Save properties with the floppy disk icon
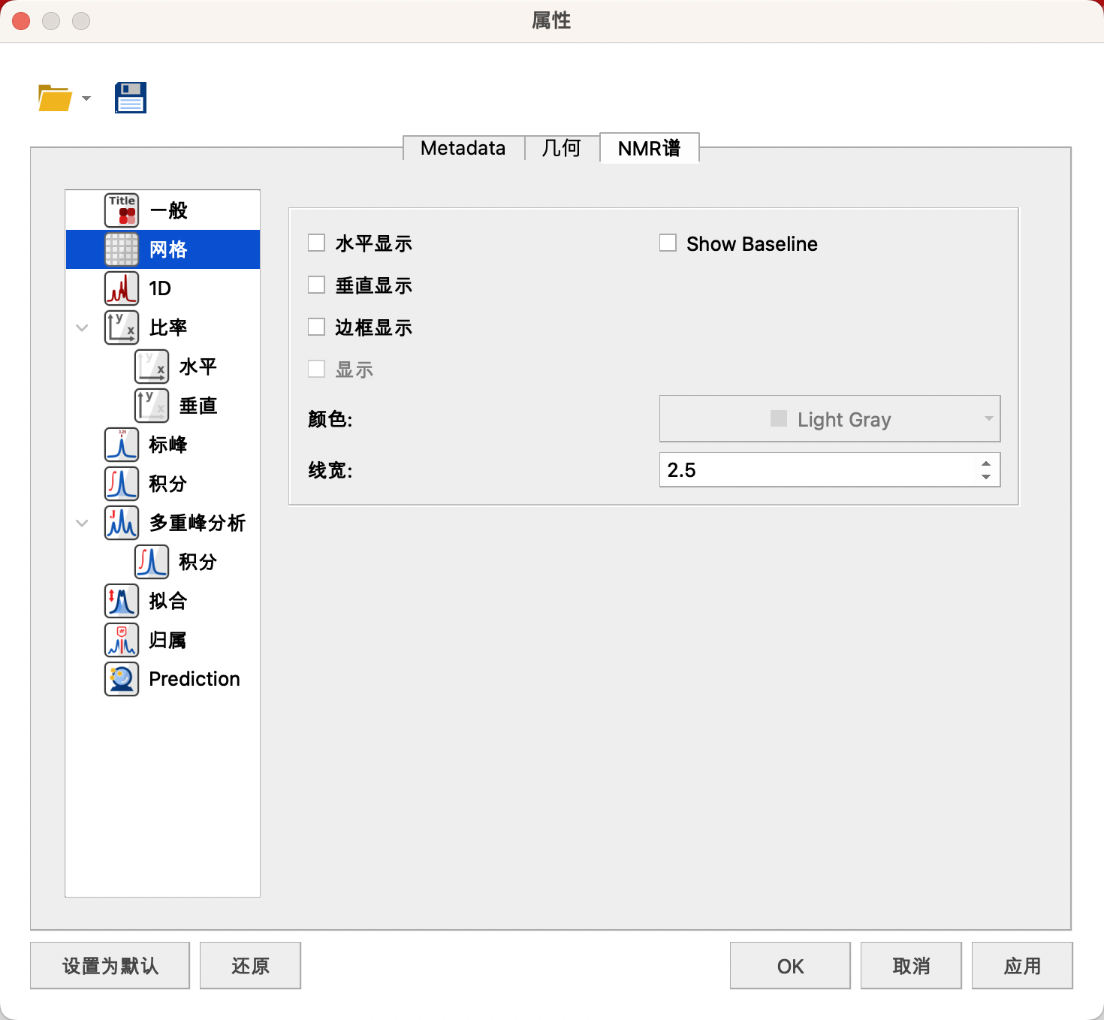Image resolution: width=1104 pixels, height=1020 pixels. click(131, 98)
